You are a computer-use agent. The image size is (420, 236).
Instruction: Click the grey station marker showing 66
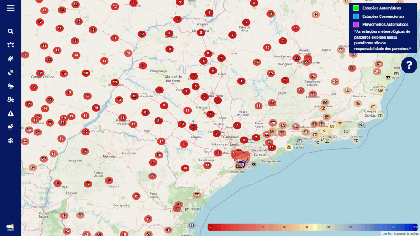tap(361, 124)
